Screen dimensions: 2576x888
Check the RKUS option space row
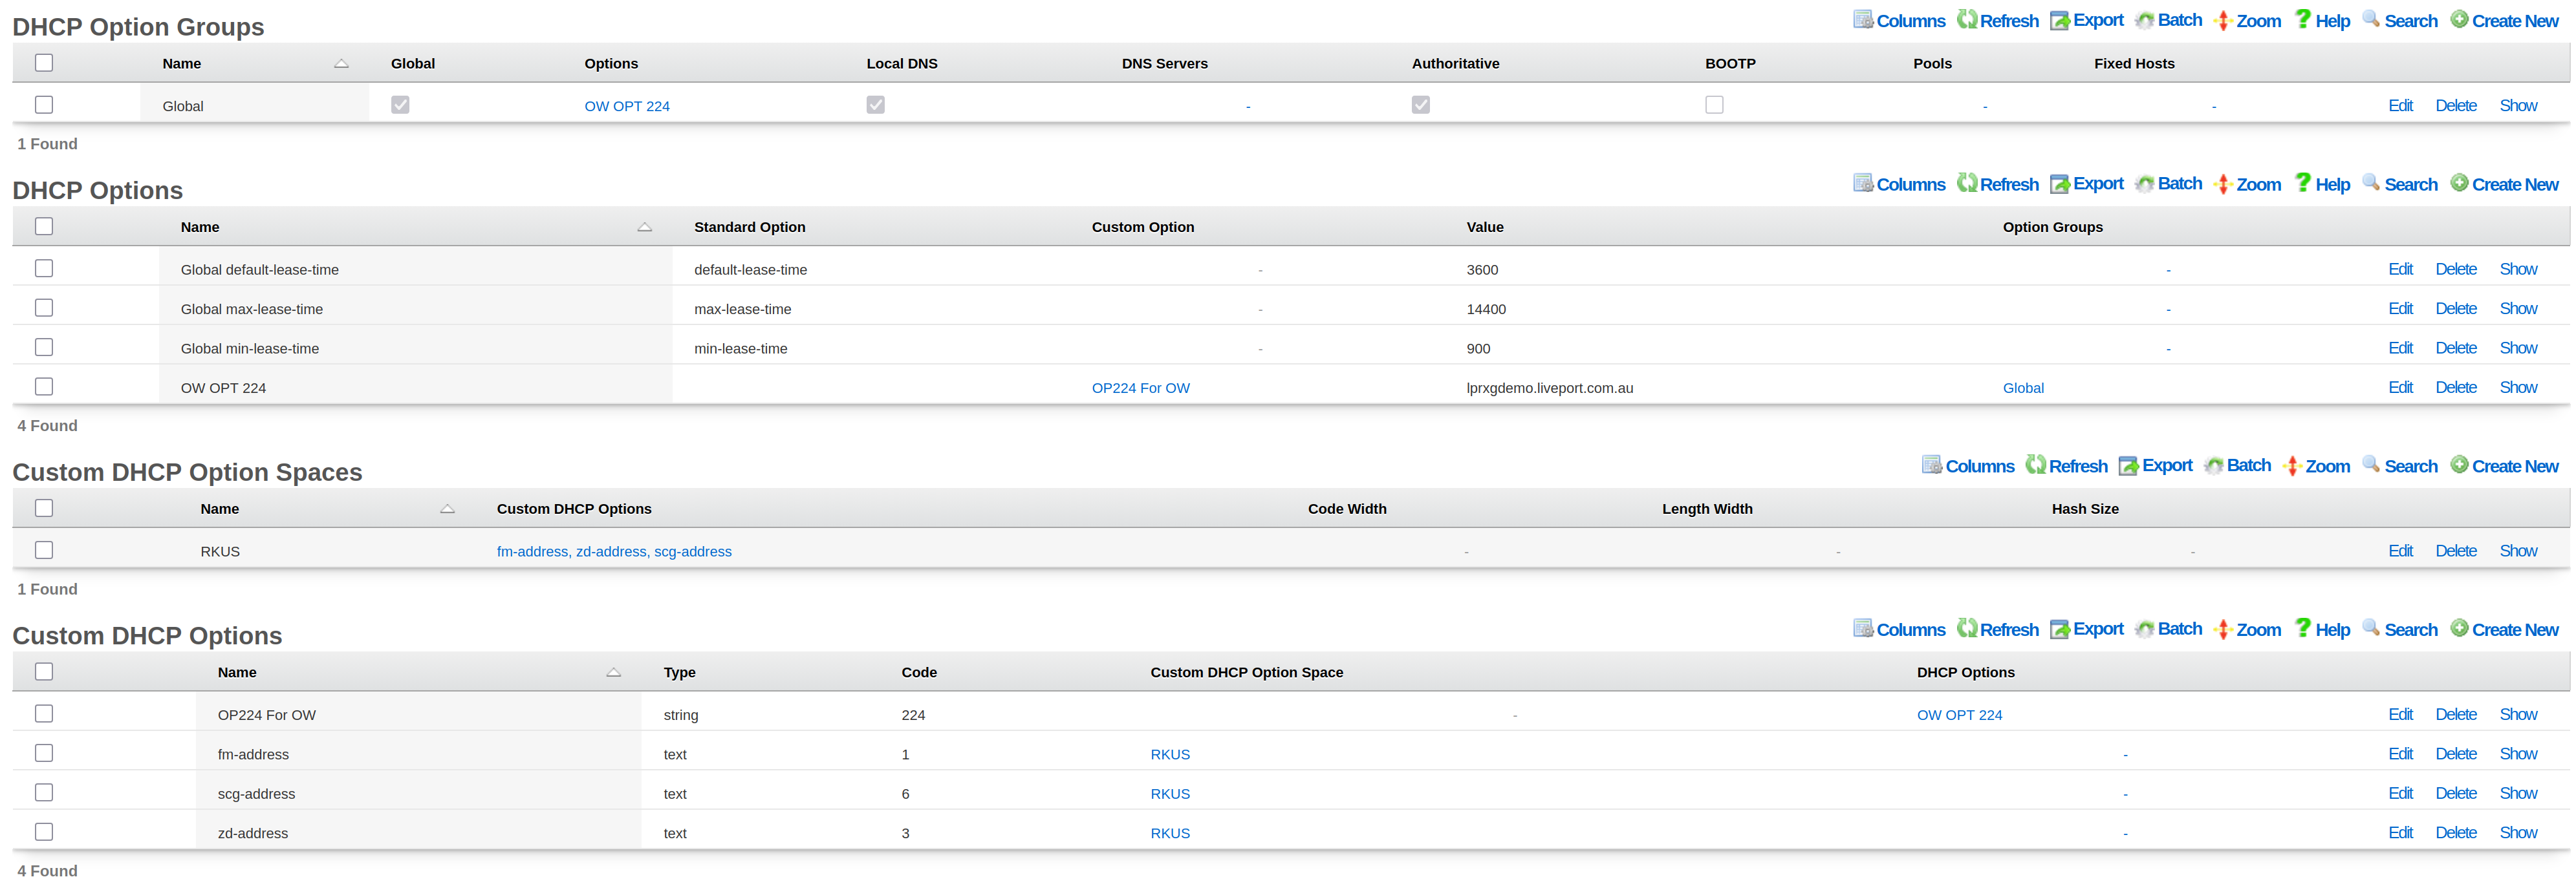click(x=44, y=551)
